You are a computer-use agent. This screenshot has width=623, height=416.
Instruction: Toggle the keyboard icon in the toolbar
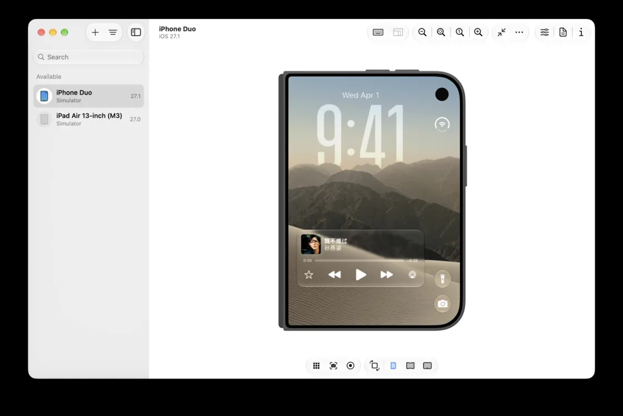point(378,32)
